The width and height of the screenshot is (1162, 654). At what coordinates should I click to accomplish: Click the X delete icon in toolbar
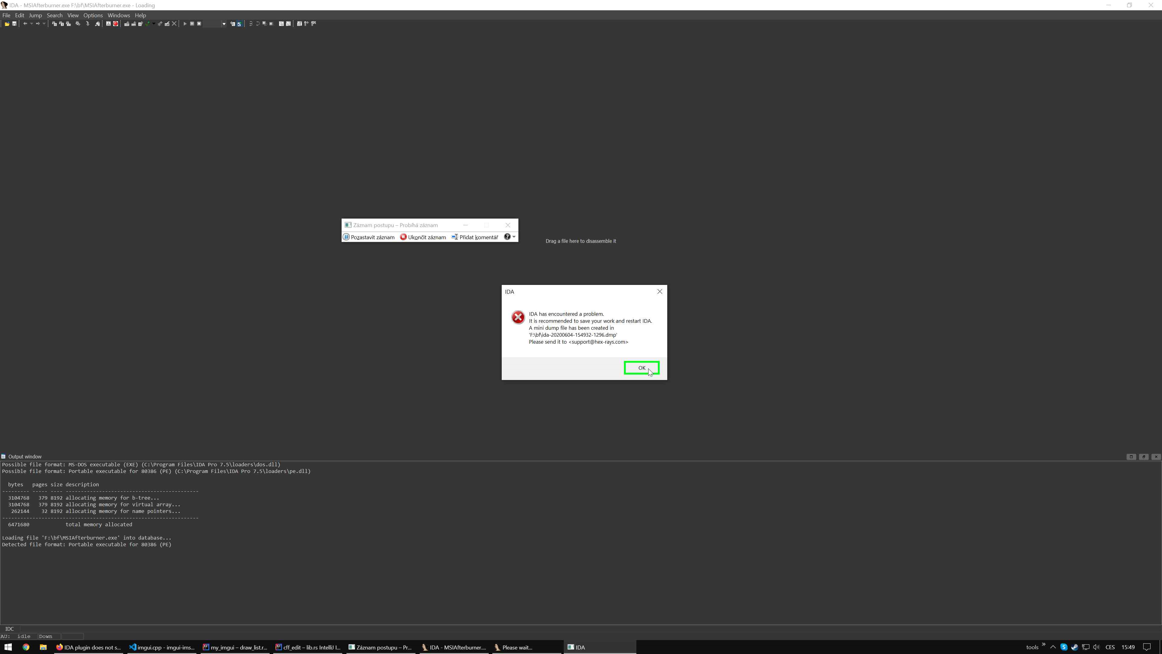174,24
